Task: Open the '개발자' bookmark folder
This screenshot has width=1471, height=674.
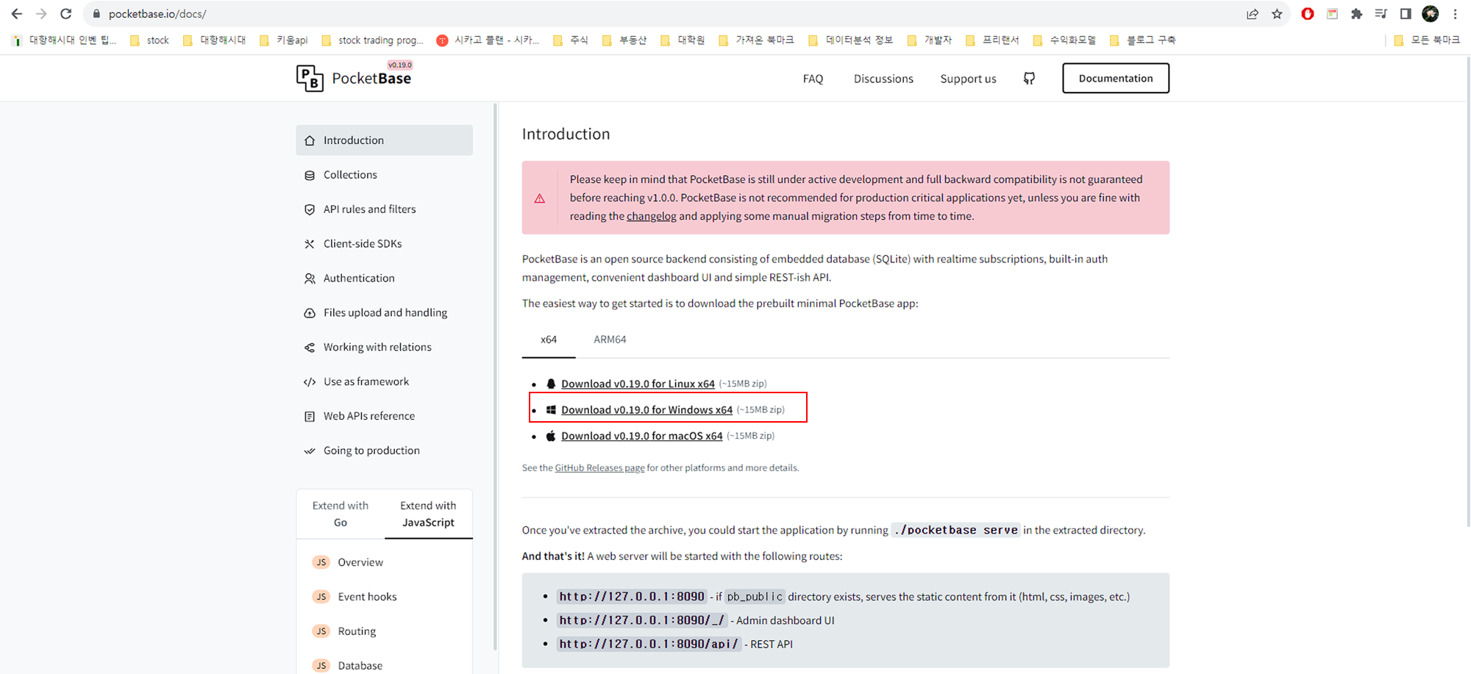Action: pos(930,40)
